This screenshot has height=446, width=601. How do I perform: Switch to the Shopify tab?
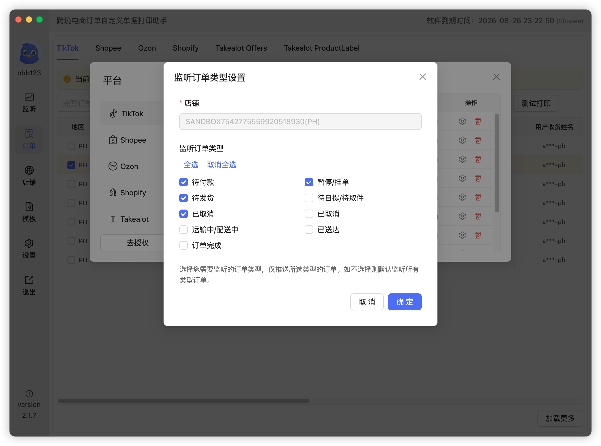point(186,48)
